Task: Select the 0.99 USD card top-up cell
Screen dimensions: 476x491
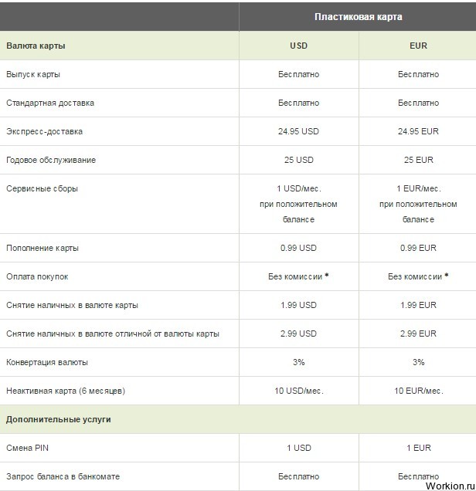Action: click(x=298, y=248)
